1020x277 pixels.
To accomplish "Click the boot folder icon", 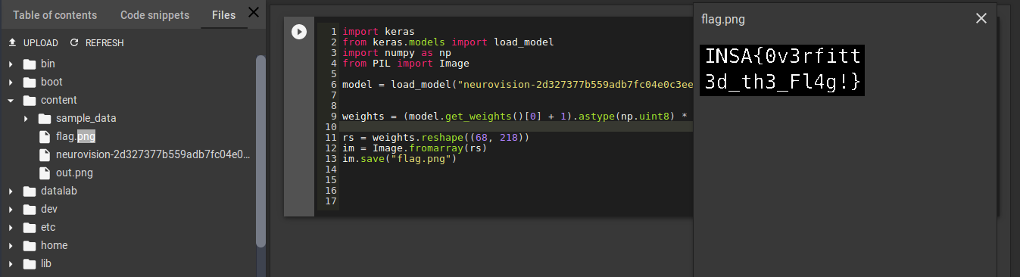I will coord(30,82).
